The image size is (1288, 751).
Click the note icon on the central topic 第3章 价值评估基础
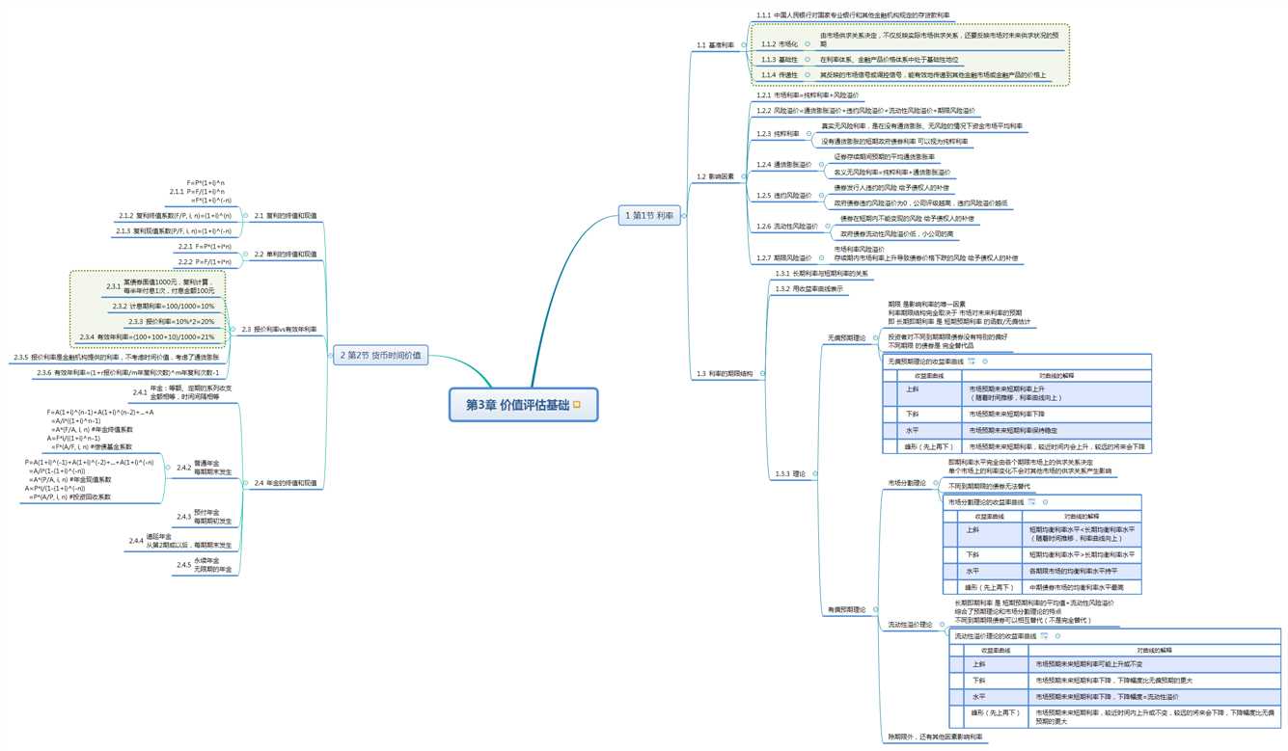576,405
